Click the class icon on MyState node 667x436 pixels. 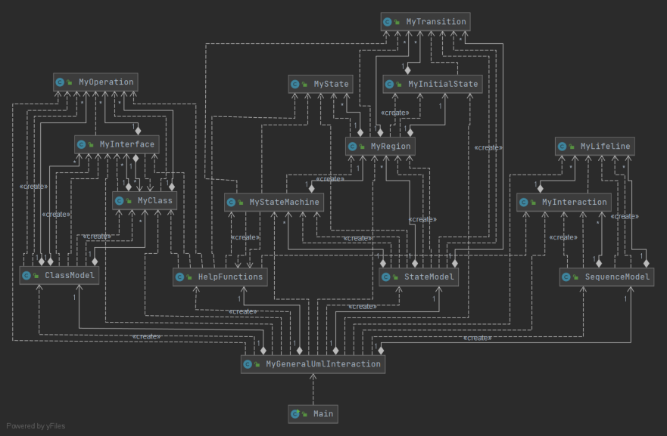tap(295, 84)
